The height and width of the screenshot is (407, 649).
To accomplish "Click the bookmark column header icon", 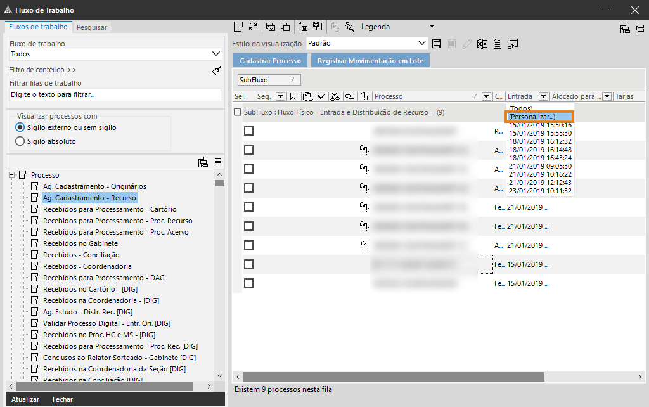I will tap(292, 96).
